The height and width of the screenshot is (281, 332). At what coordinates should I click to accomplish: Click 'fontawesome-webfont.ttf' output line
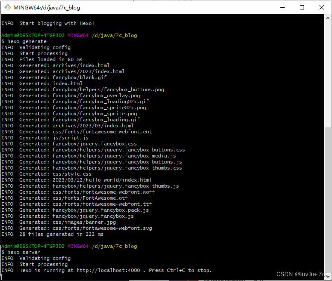coord(77,204)
